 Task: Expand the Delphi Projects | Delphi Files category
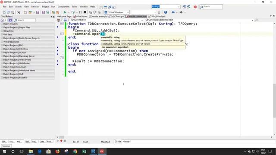pyautogui.click(x=2, y=28)
